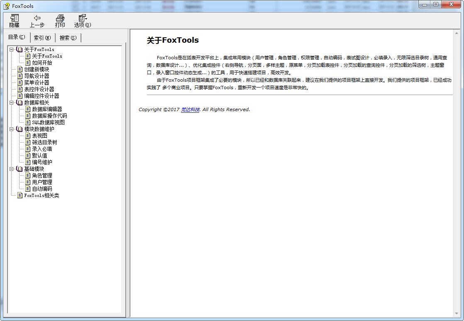Open the 数据库编辑器 topic

47,109
